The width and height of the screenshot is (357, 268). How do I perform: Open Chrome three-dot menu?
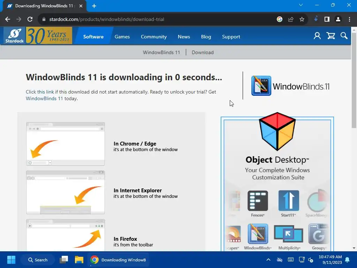(x=349, y=20)
